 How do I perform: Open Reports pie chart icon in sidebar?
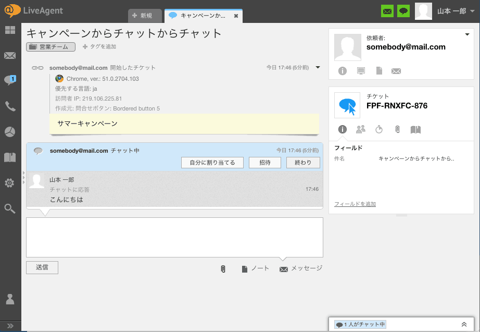tap(10, 132)
